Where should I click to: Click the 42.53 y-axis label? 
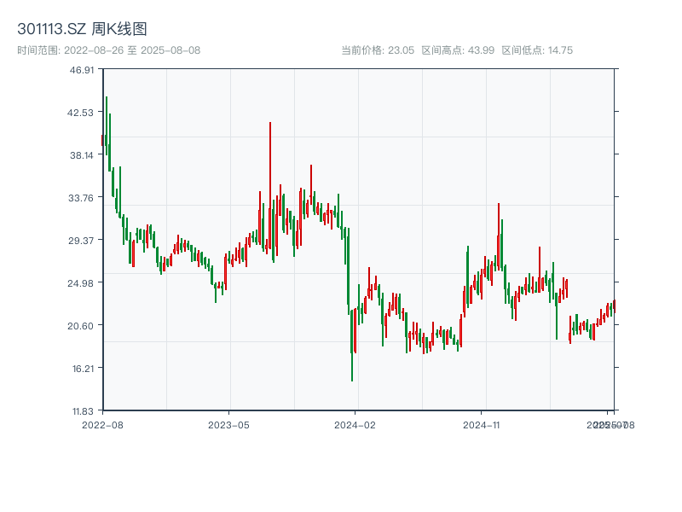click(x=82, y=113)
